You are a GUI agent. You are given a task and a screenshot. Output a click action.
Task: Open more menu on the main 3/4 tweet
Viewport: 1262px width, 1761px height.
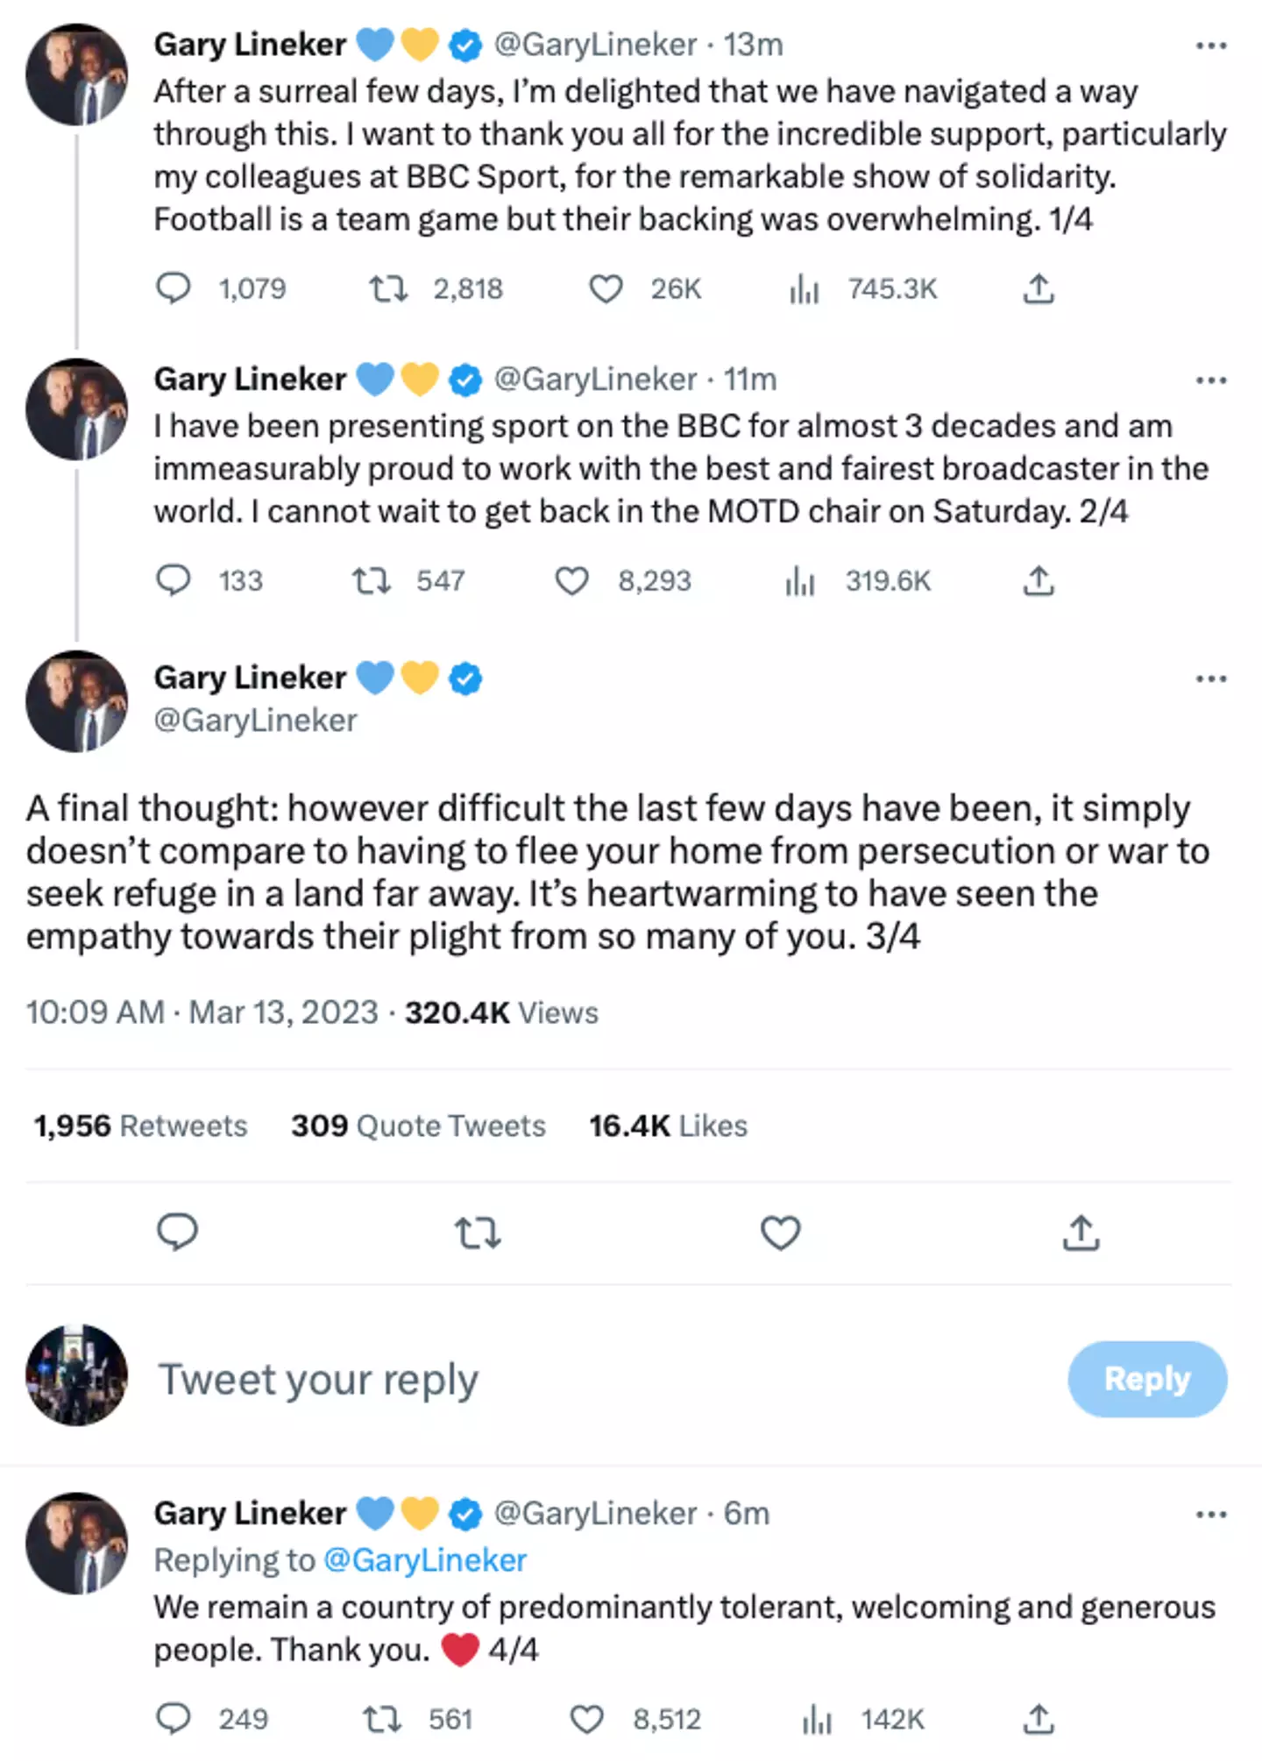[1211, 678]
